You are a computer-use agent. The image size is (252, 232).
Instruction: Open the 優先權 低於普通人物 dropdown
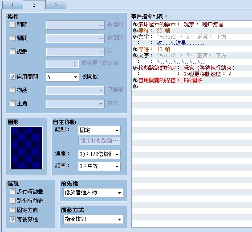(93, 192)
